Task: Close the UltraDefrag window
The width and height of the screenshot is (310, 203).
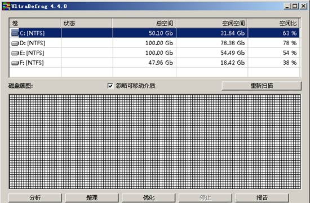Action: pyautogui.click(x=303, y=6)
